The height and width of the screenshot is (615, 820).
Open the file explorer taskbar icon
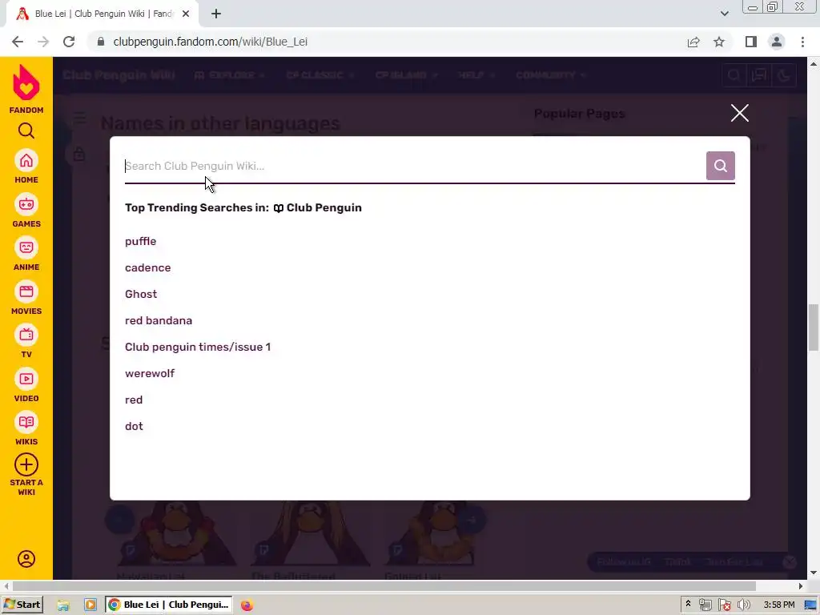click(x=63, y=605)
